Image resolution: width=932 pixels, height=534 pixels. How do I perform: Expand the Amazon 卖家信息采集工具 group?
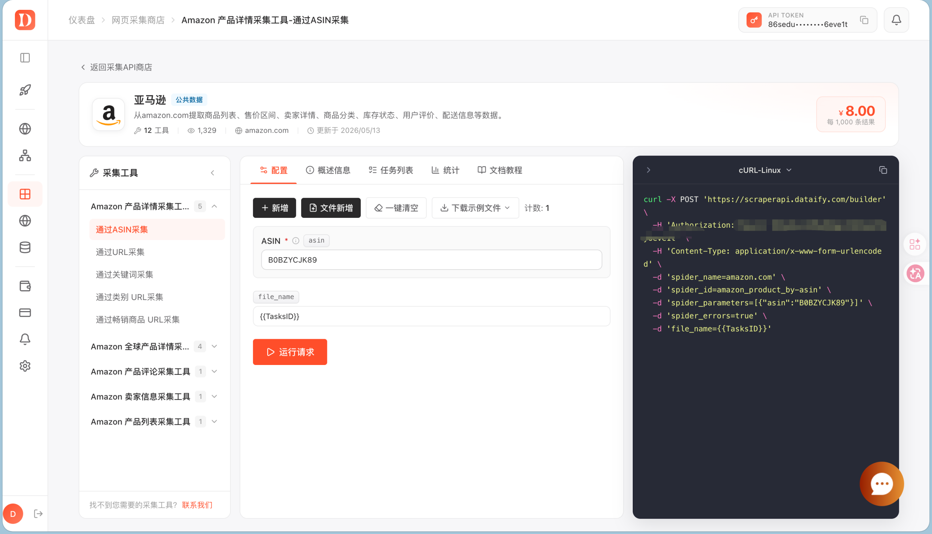[x=214, y=396]
